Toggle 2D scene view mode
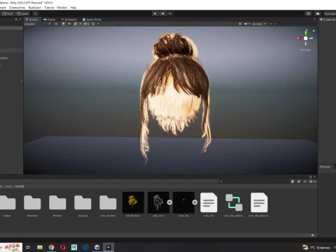Image resolution: width=336 pixels, height=252 pixels. pos(56,24)
